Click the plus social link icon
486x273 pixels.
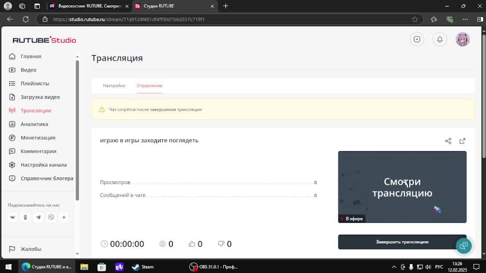tap(64, 217)
